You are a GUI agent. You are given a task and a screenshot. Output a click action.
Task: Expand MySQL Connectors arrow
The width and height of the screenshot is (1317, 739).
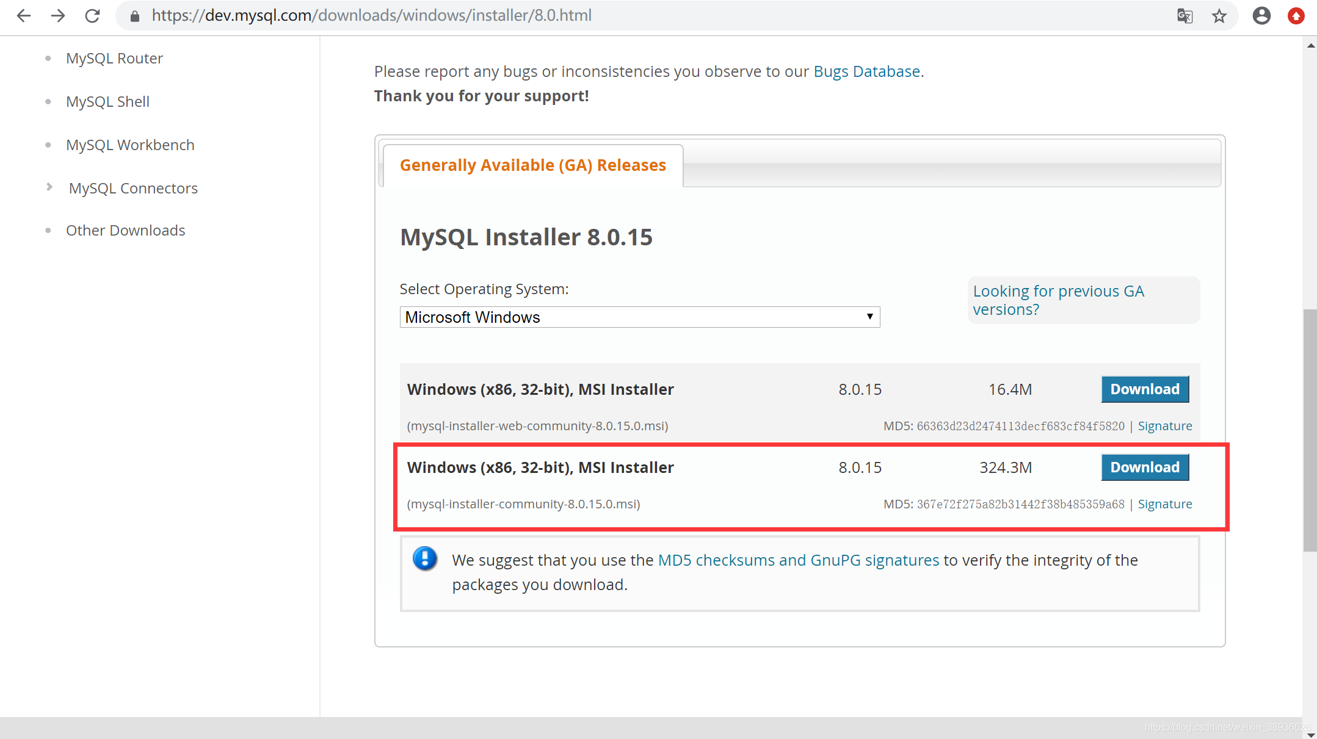(x=49, y=187)
